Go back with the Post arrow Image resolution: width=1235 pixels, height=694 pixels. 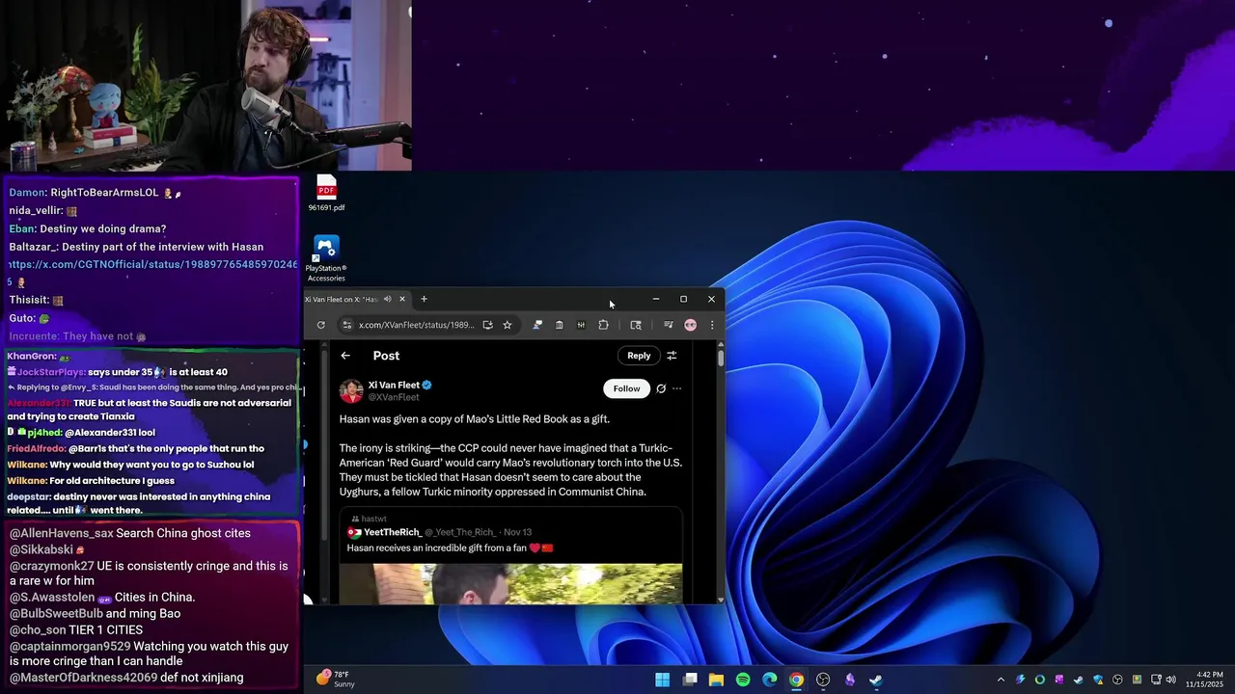(x=345, y=356)
